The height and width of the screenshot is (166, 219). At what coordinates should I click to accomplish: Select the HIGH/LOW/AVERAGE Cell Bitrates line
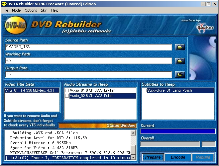68,153
